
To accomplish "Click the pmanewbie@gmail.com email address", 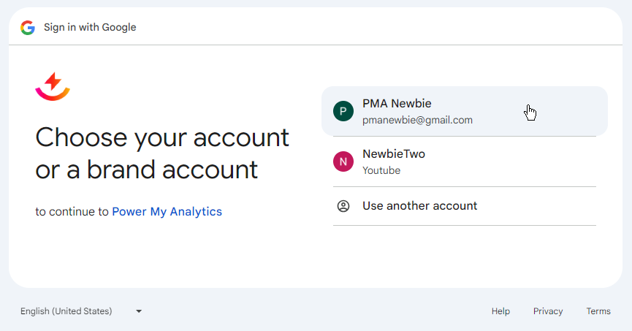I will (x=417, y=120).
